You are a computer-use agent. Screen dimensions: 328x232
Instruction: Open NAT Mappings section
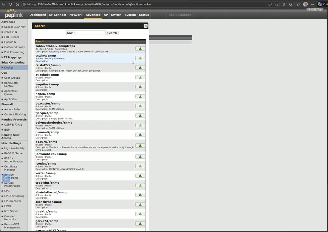pos(12,57)
